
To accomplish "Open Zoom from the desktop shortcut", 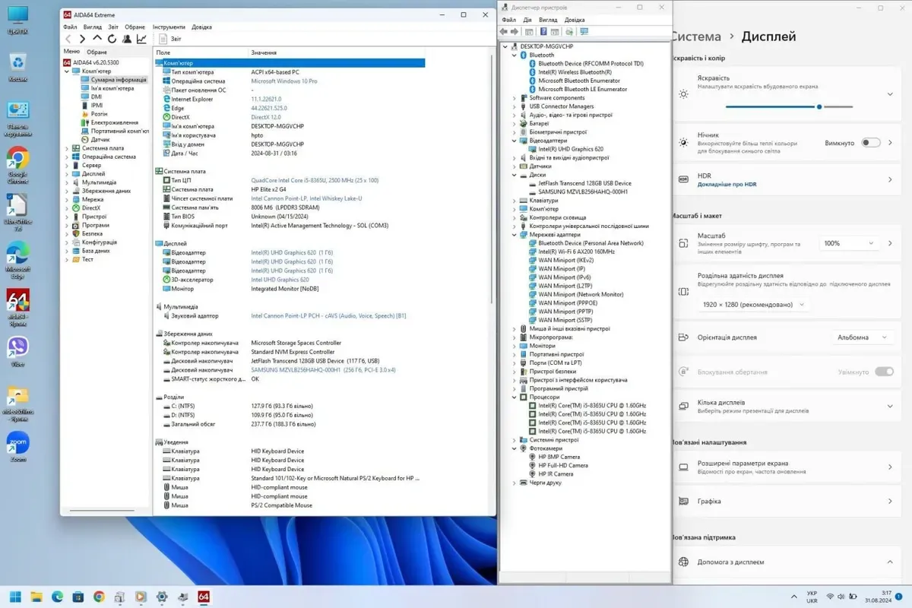I will 17,443.
